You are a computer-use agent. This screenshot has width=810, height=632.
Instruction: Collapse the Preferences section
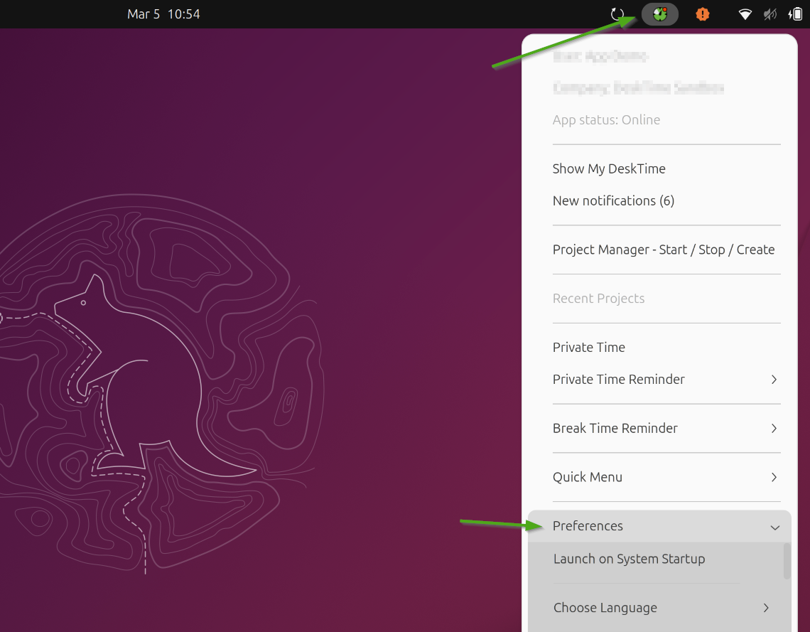(x=774, y=527)
